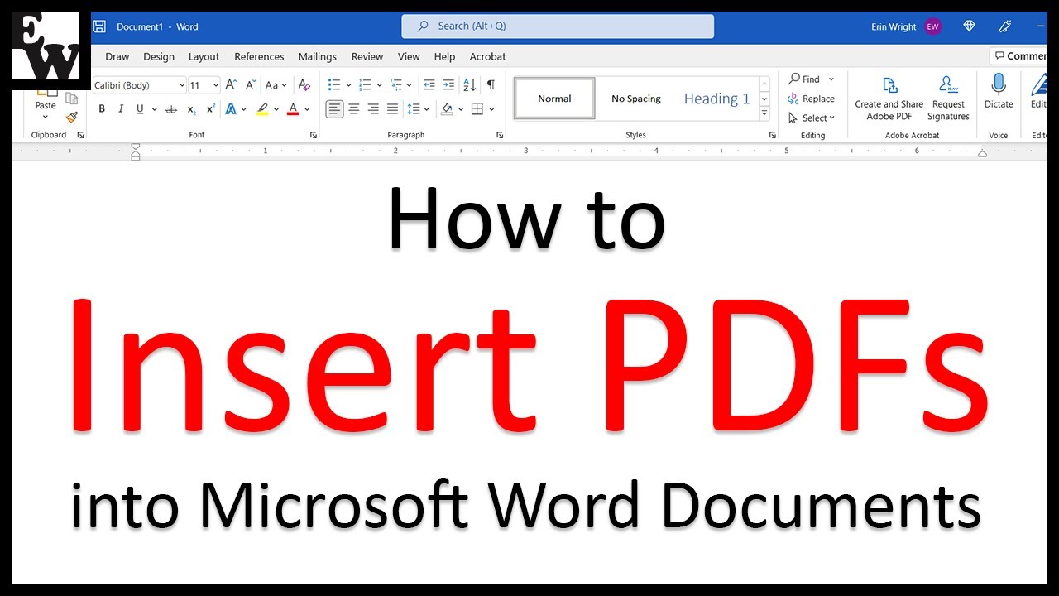Image resolution: width=1059 pixels, height=596 pixels.
Task: Open the References tab
Action: click(x=259, y=56)
